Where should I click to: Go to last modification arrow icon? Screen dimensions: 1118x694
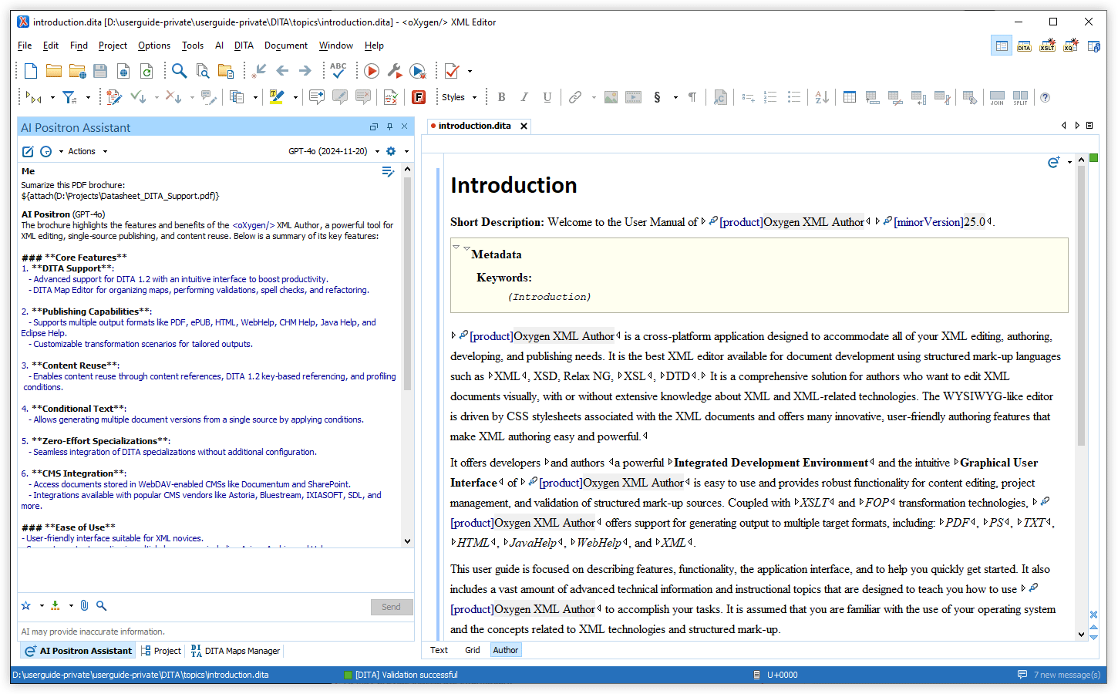click(260, 71)
